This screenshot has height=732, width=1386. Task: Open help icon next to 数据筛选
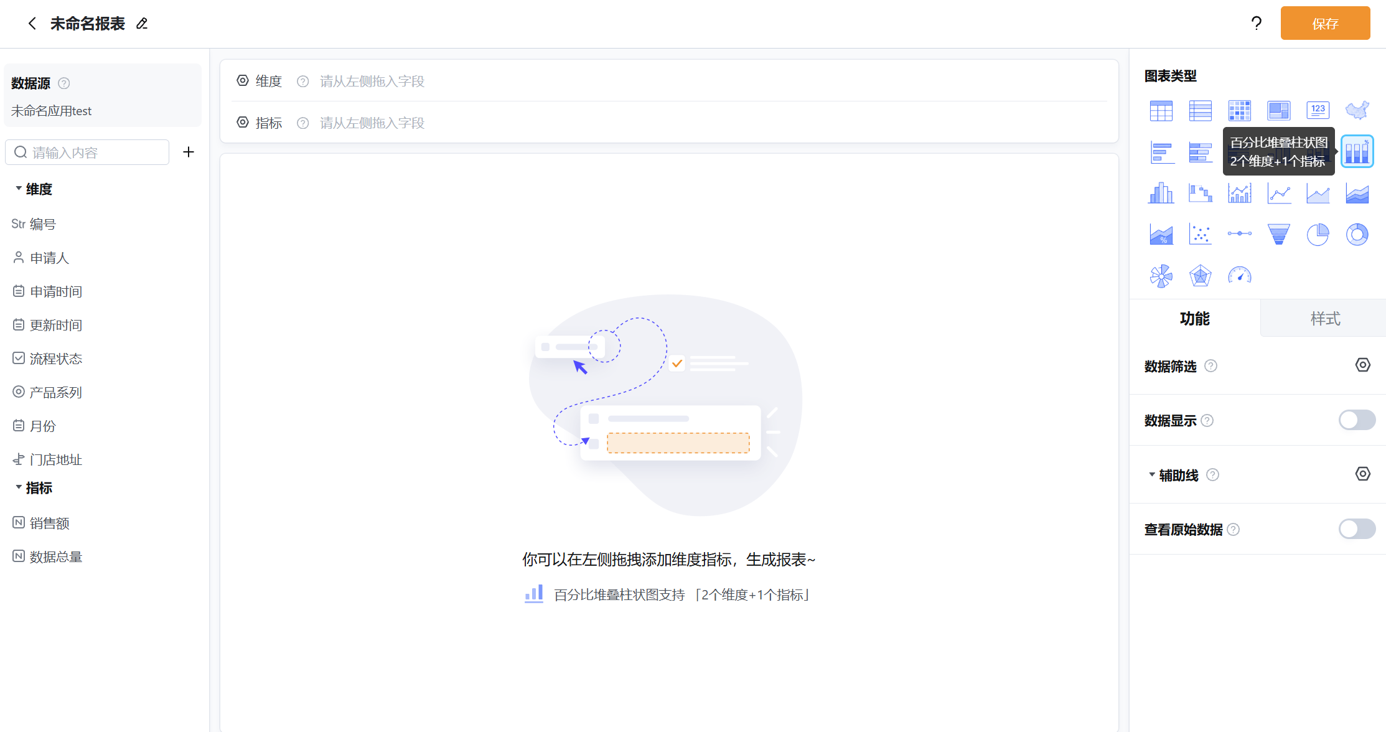click(x=1210, y=366)
